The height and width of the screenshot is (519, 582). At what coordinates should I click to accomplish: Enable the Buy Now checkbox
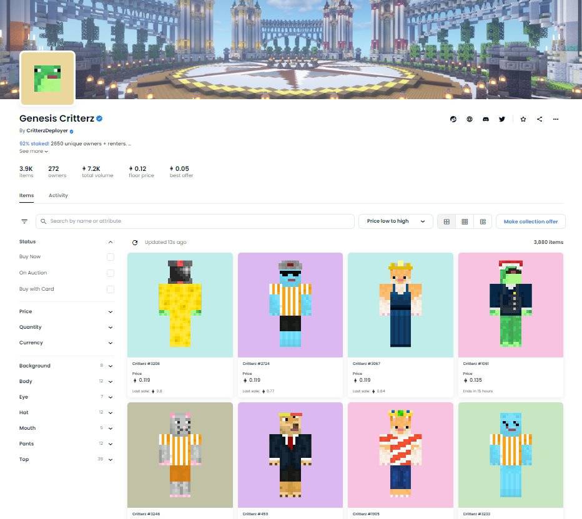pos(111,257)
